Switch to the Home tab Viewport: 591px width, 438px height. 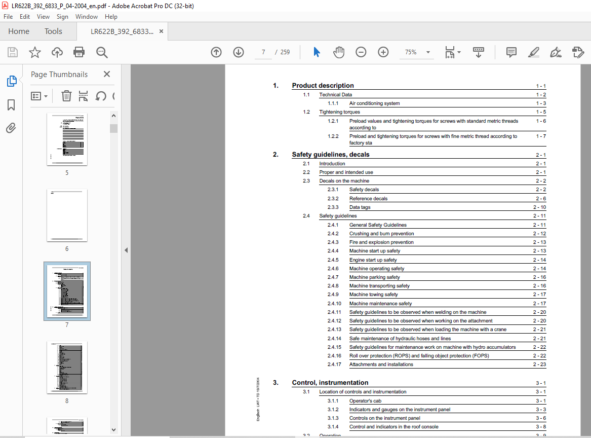(19, 31)
